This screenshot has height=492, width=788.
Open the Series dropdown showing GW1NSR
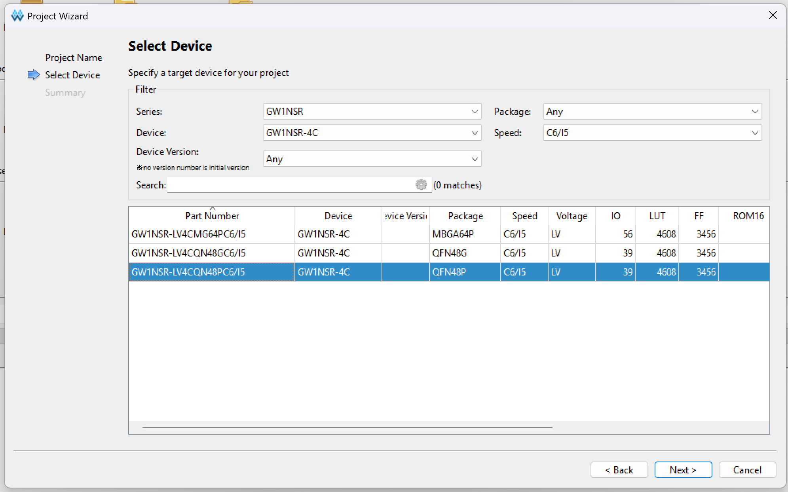click(x=372, y=111)
